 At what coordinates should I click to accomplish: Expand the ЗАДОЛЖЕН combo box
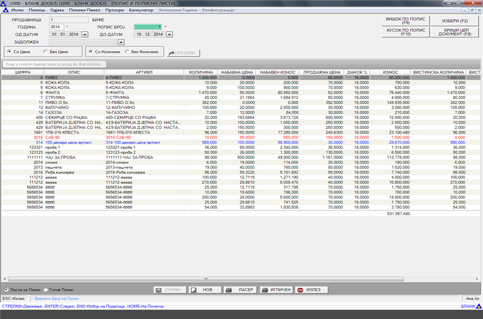(x=121, y=42)
